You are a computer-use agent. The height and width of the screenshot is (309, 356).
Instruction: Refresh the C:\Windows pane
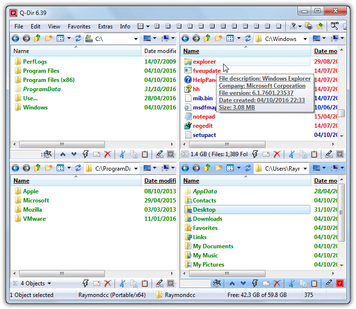(x=248, y=38)
